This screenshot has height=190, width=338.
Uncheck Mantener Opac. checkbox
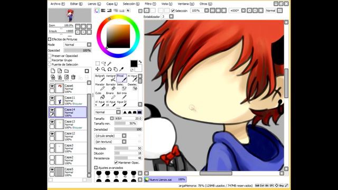pyautogui.click(x=116, y=163)
